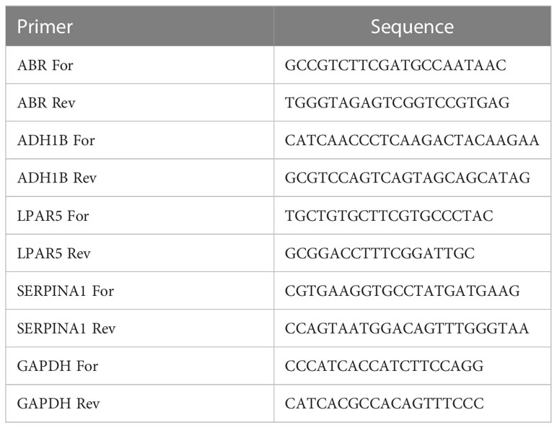Click sequence TGGGTAGAGTCGGTCCGTGAG
This screenshot has width=557, height=428.
coord(397,102)
